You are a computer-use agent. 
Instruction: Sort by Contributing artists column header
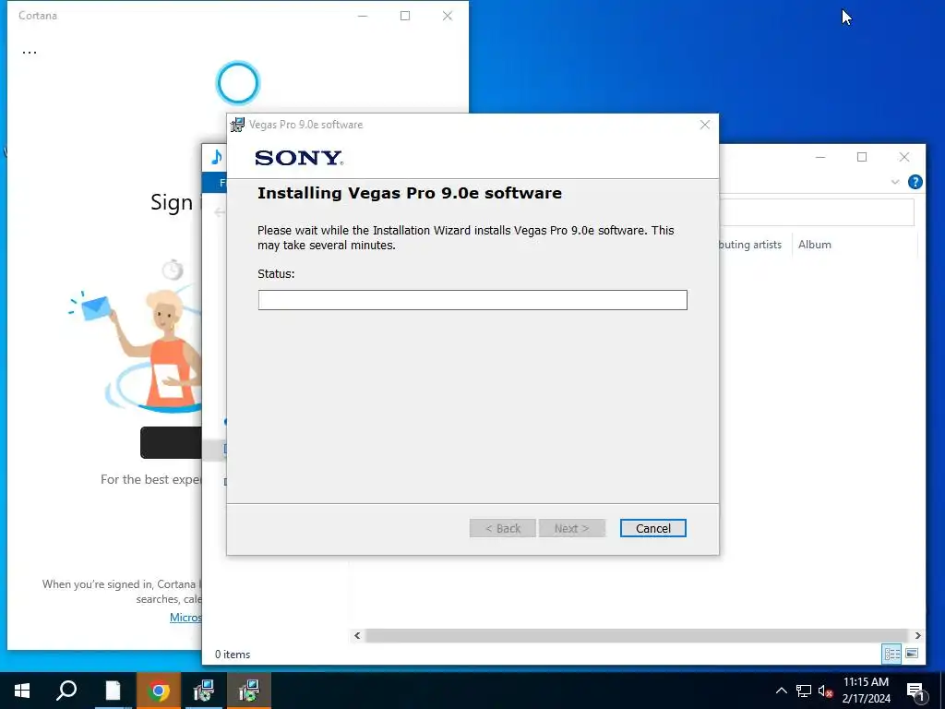[749, 245]
